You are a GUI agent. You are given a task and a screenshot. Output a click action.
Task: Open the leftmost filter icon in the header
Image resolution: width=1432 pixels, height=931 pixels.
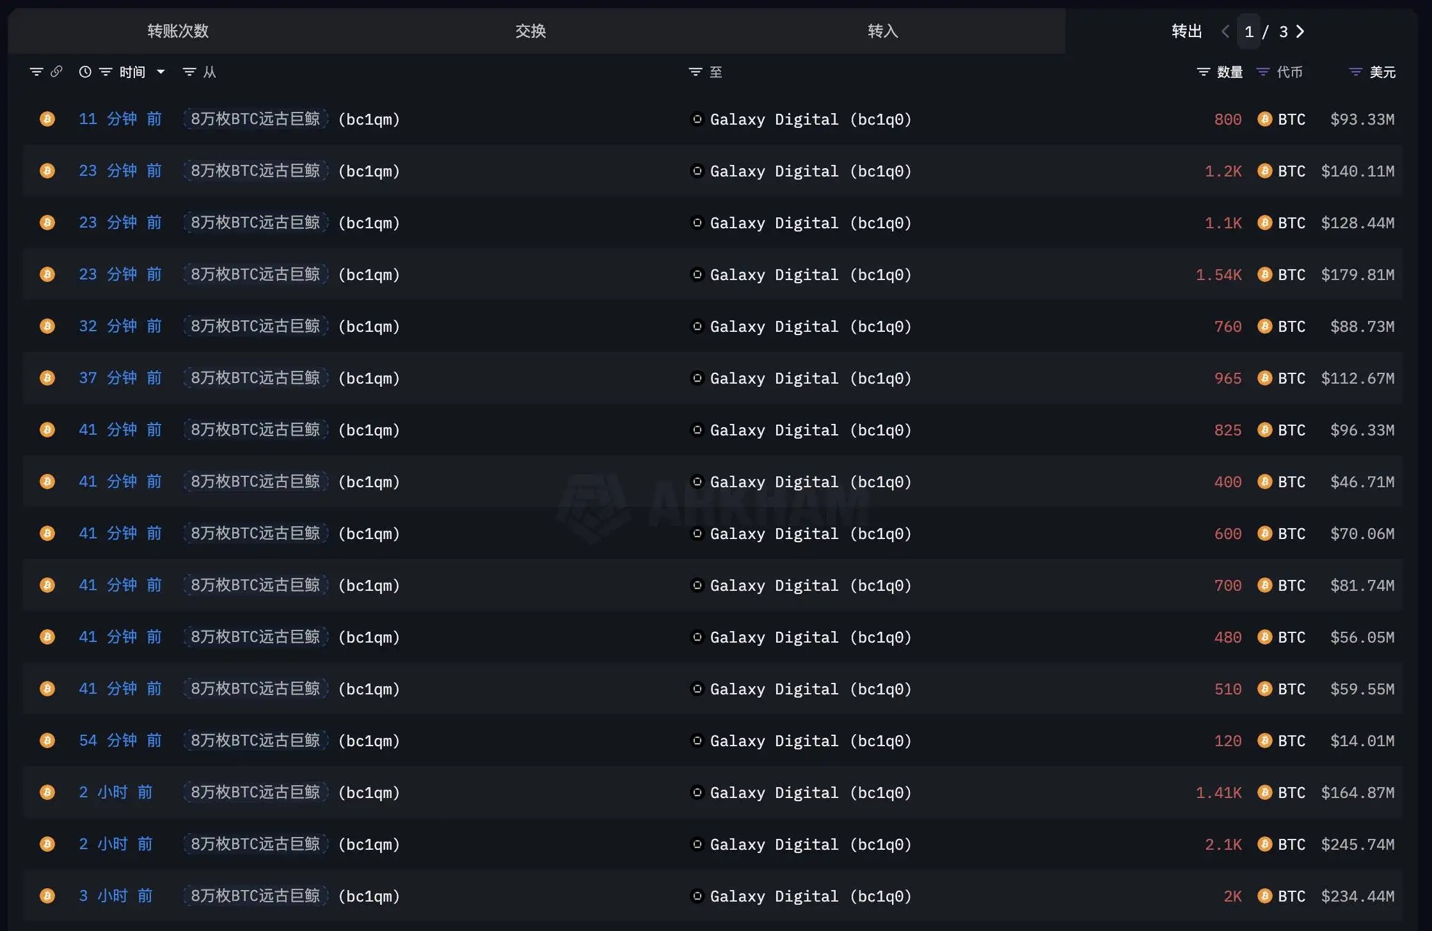36,72
